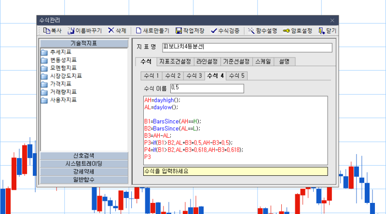
Task: Click the folder icon beside 추세지표
Action: [44, 52]
